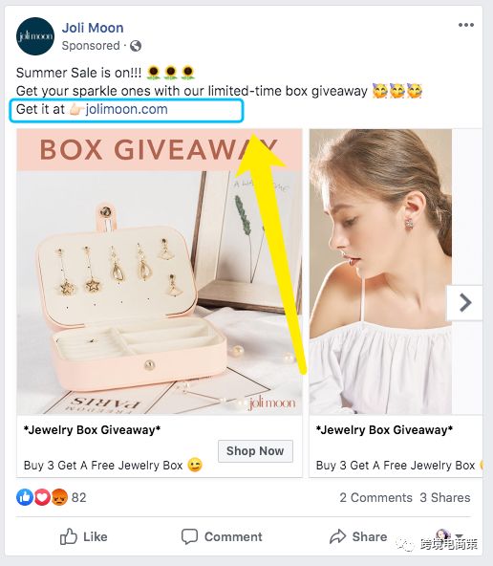Like the post with the thumbs-up button
The image size is (493, 566).
[83, 536]
